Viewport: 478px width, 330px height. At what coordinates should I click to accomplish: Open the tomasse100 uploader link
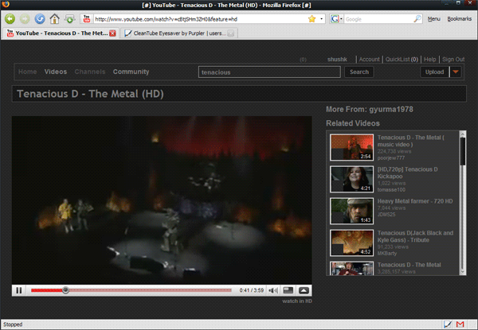[391, 190]
